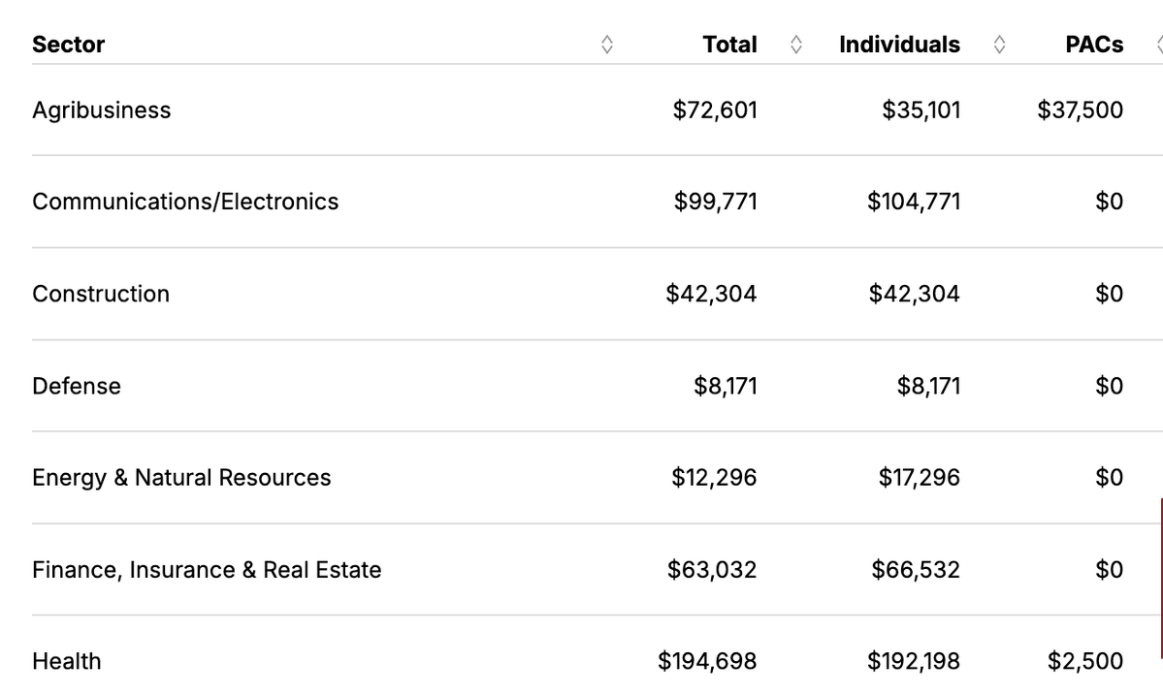This screenshot has height=694, width=1163.
Task: Click the PACs column header label
Action: pyautogui.click(x=1094, y=45)
